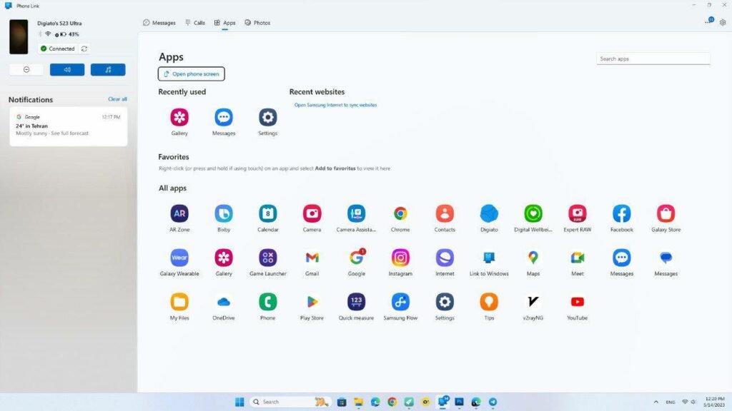Click the Digiato's S23 Ultra phone thumbnail
The height and width of the screenshot is (411, 732).
point(19,37)
